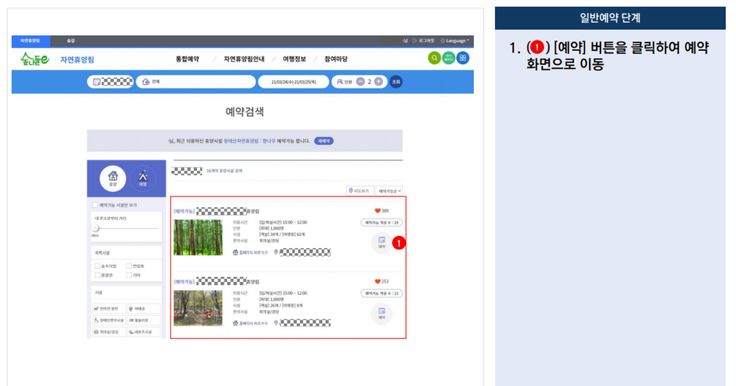The image size is (736, 386).
Task: Open the Language dropdown in top bar
Action: (x=453, y=40)
